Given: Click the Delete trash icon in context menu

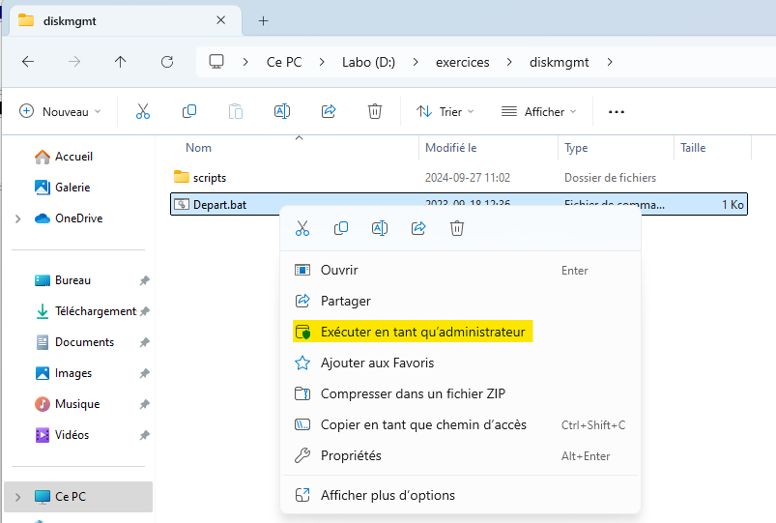Looking at the screenshot, I should tap(457, 228).
